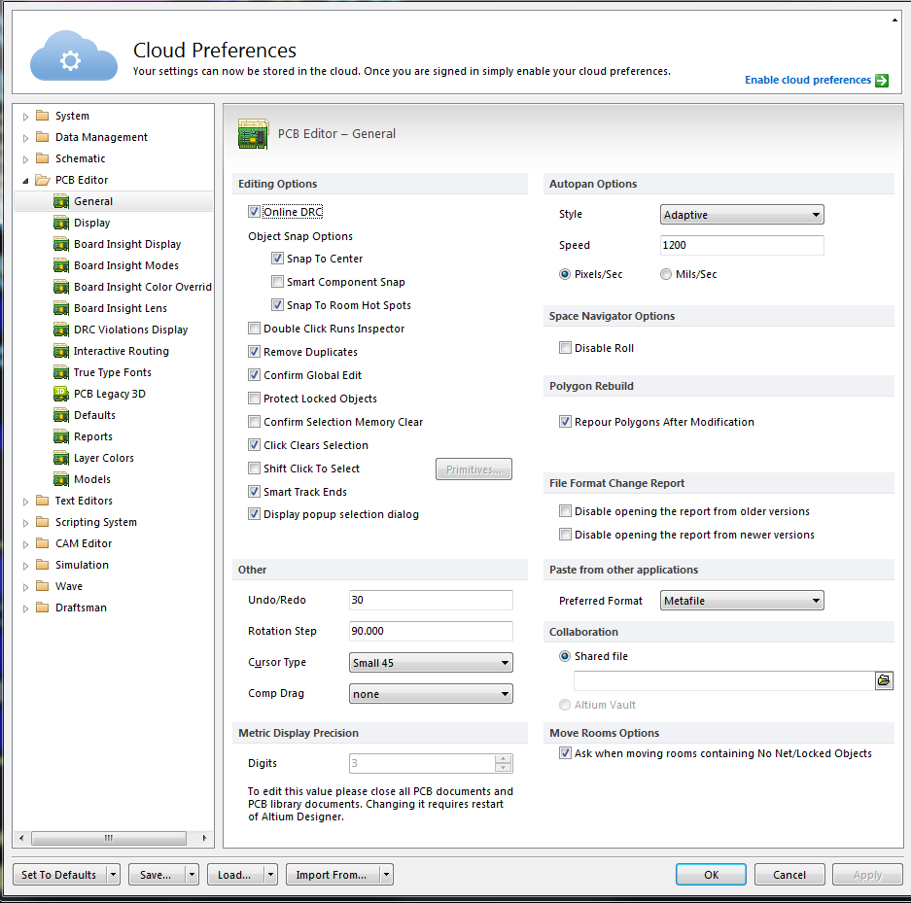Click Enable cloud preferences link
911x903 pixels.
808,80
